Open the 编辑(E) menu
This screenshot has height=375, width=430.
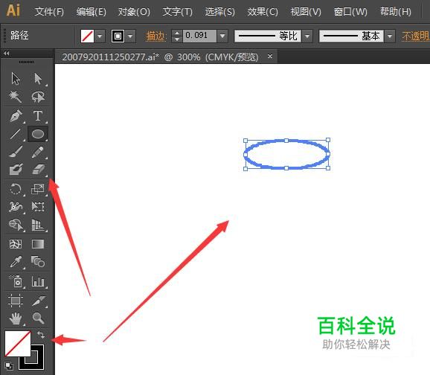pyautogui.click(x=92, y=12)
